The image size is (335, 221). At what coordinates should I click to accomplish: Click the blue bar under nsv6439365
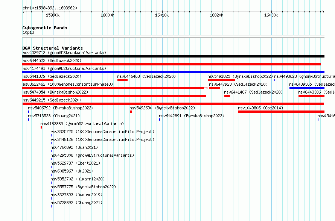coord(307,88)
